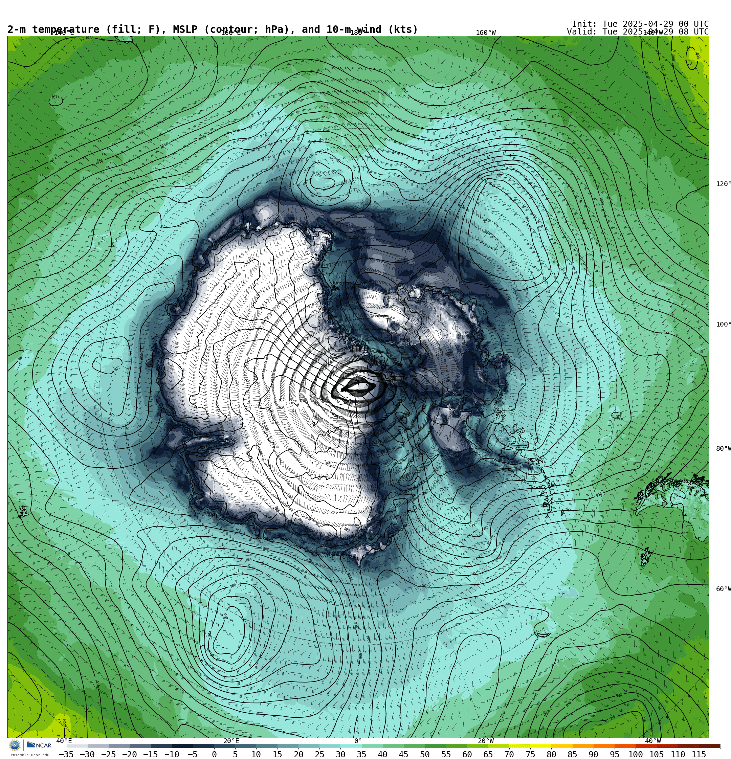Click the 80°W longitude label on right edge
The height and width of the screenshot is (759, 731).
pyautogui.click(x=723, y=448)
